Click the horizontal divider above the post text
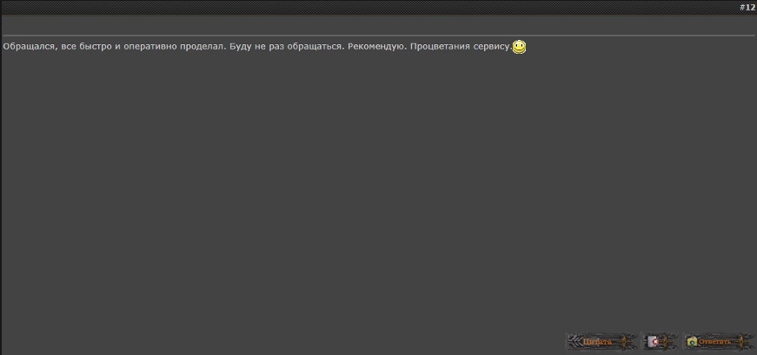The height and width of the screenshot is (355, 757). pyautogui.click(x=379, y=36)
